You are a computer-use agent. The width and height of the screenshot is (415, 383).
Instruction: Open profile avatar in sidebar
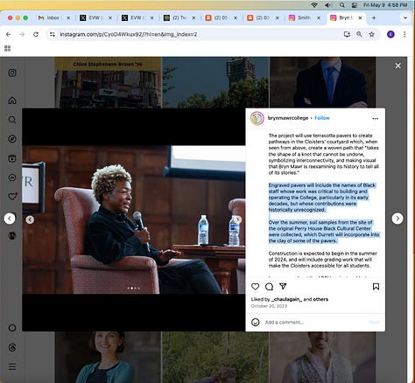coord(12,235)
